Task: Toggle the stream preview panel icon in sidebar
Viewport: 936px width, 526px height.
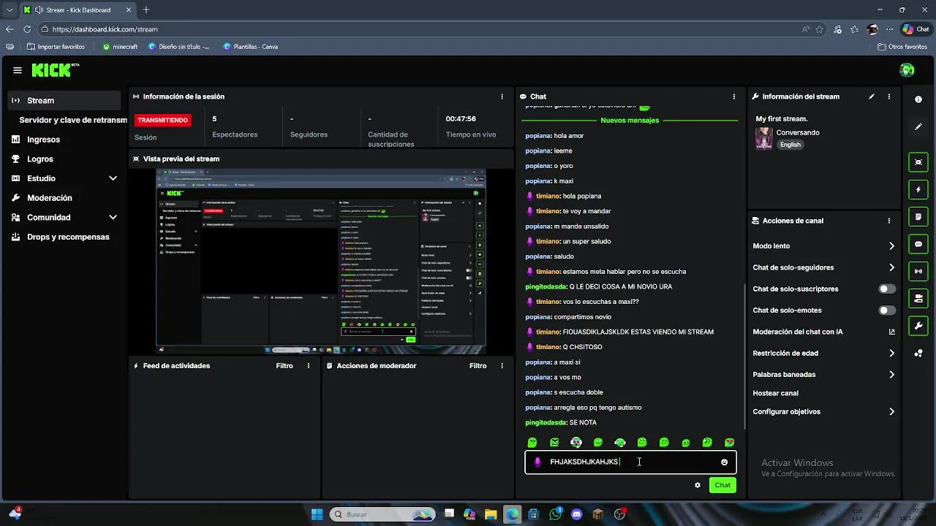Action: coord(918,162)
